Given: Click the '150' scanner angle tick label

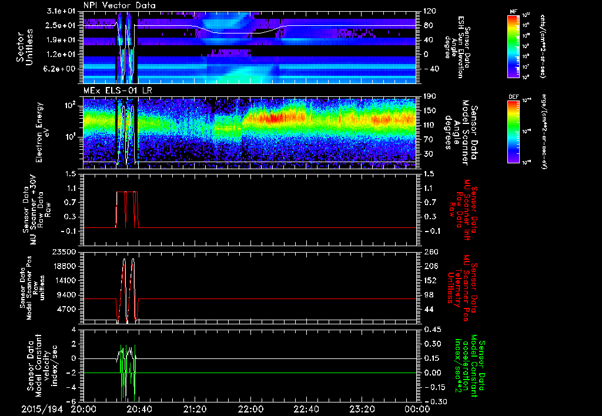Looking at the screenshot, I should click(430, 111).
